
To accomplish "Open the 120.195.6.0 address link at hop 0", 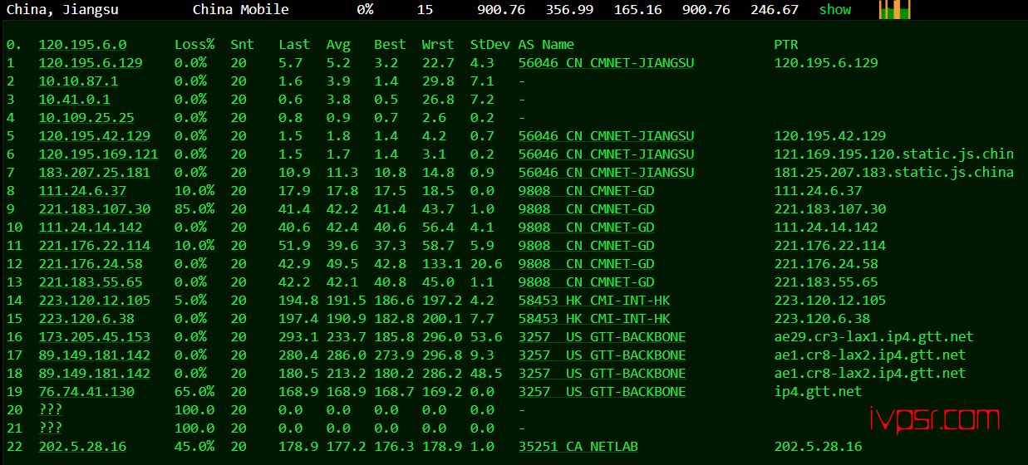I will point(82,45).
